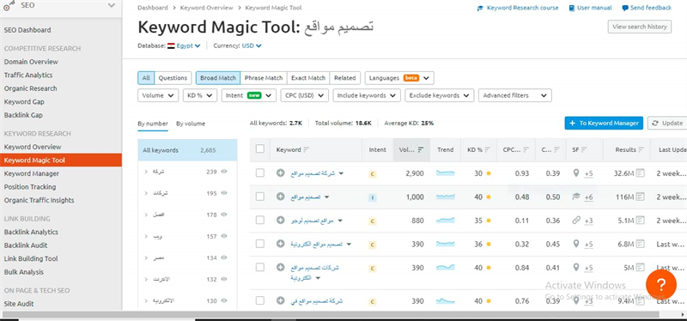Toggle the eye icon beside the 157 keyword group
This screenshot has width=687, height=321.
pyautogui.click(x=224, y=236)
